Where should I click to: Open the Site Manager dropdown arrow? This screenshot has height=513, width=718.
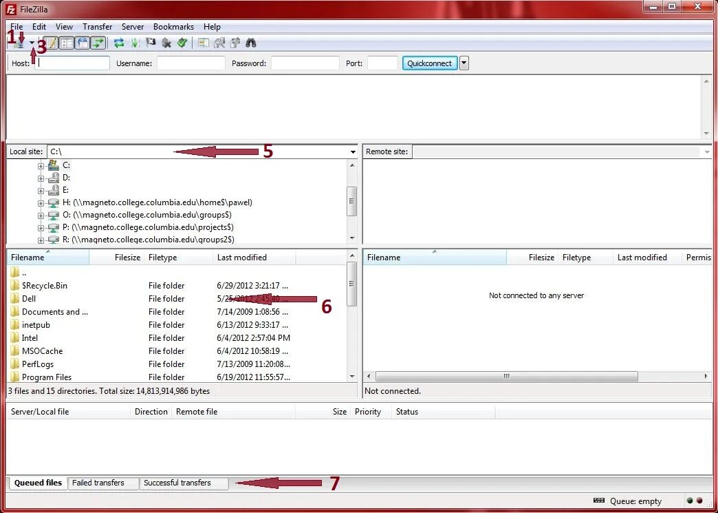[x=32, y=43]
